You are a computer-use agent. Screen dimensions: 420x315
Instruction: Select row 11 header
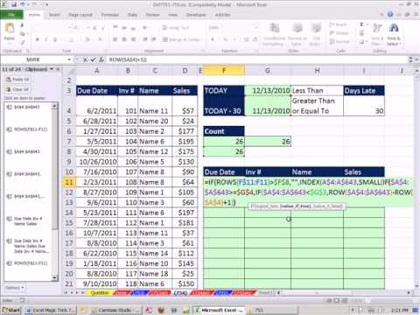click(x=69, y=182)
